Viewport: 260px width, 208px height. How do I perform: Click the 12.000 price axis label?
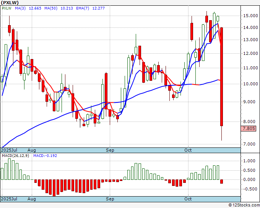tap(250, 54)
